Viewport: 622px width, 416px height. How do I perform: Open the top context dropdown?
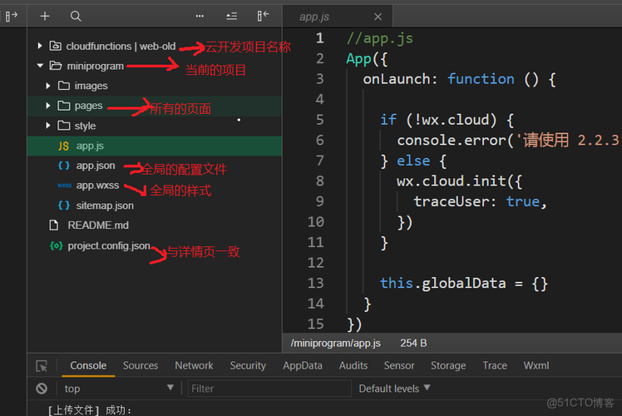point(118,389)
